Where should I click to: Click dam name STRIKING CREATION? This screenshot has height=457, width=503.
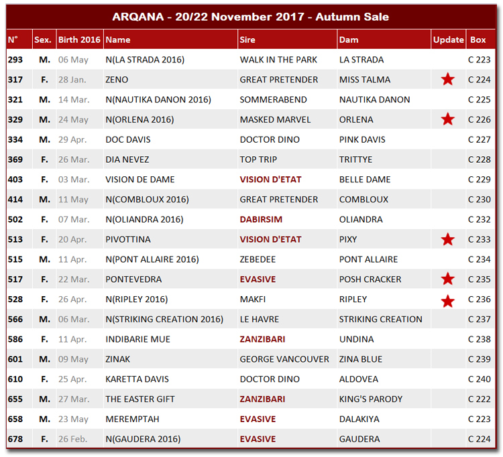[380, 319]
